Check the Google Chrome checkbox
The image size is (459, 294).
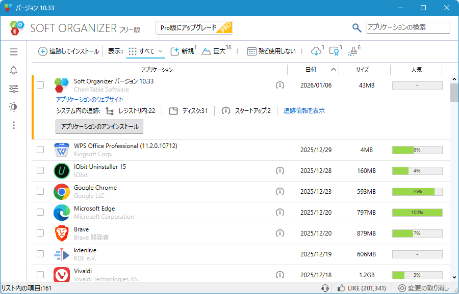pos(40,191)
